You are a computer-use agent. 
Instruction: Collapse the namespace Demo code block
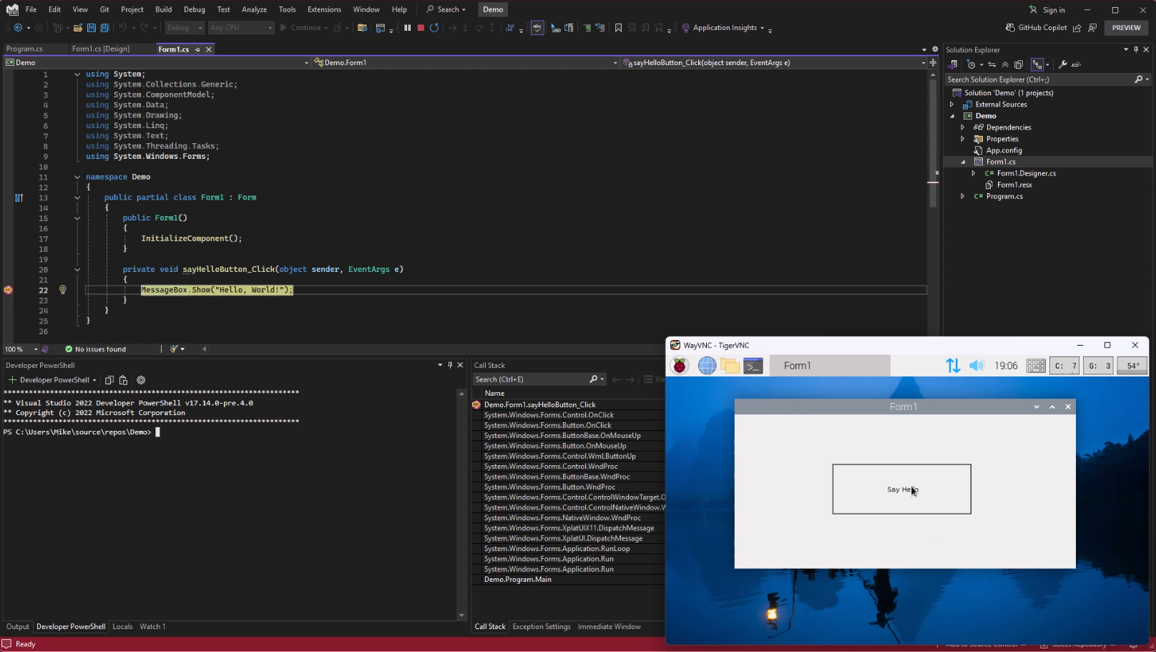(77, 177)
